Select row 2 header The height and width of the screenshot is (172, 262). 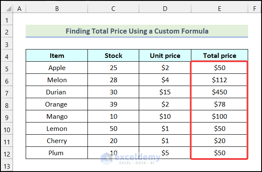coord(7,31)
